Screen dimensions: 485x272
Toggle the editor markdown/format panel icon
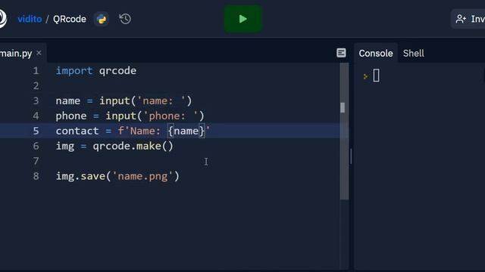tap(341, 53)
